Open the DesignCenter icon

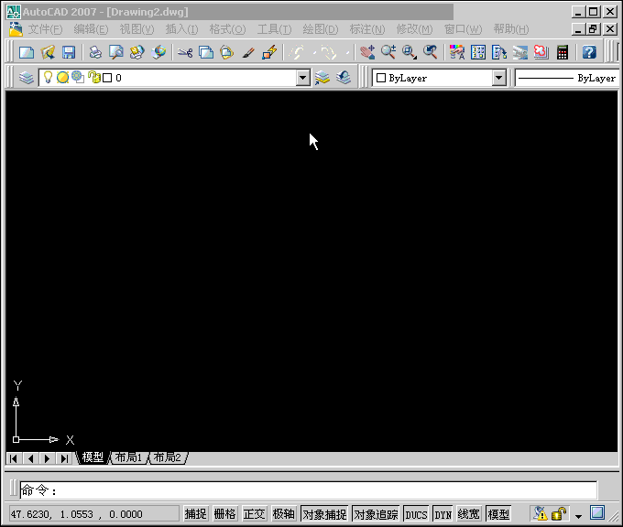tap(478, 52)
